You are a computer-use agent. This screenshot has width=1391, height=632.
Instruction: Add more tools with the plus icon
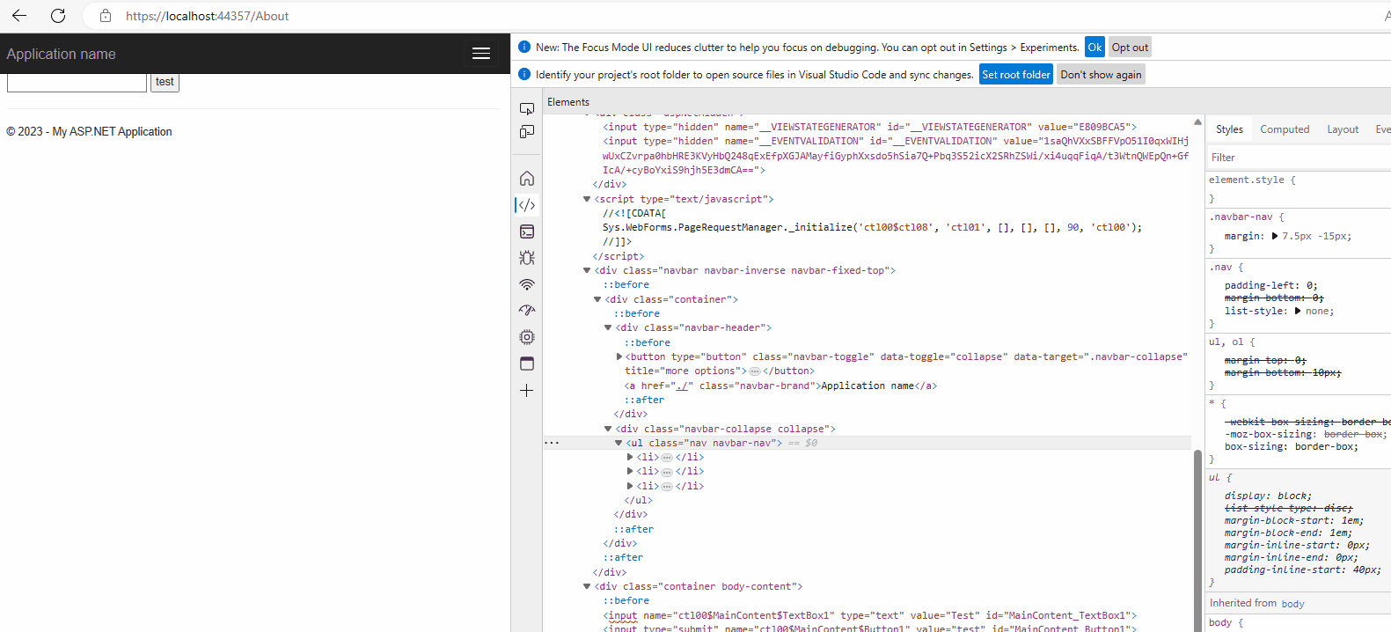[x=527, y=390]
